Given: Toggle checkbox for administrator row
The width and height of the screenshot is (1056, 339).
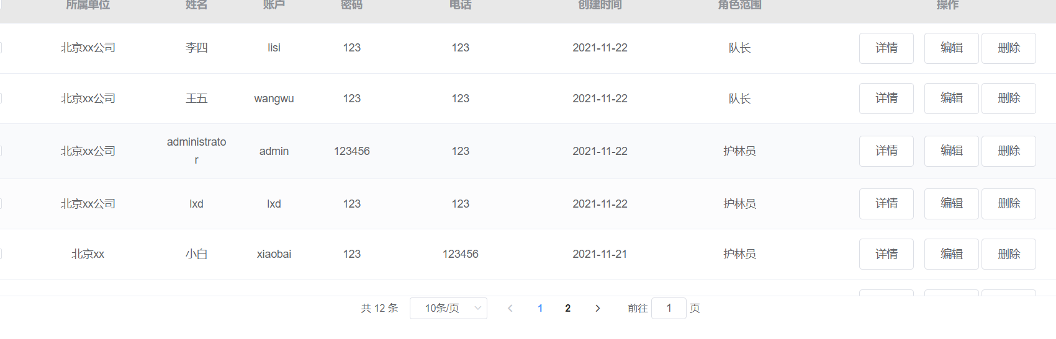Looking at the screenshot, I should point(0,151).
